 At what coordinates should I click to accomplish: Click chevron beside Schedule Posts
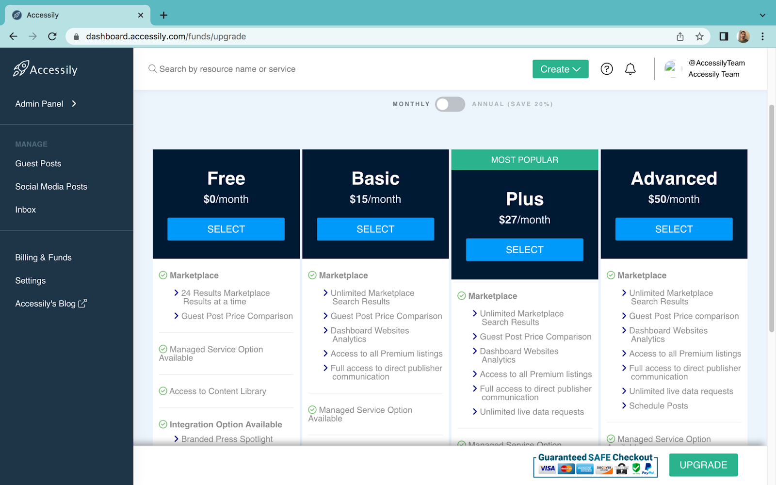[x=624, y=405]
